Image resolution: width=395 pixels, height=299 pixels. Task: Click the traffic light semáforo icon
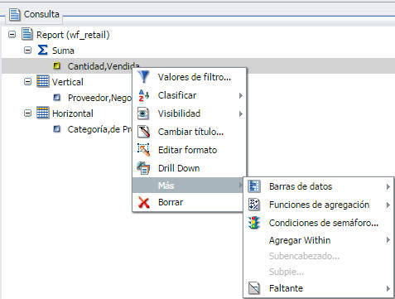point(254,223)
